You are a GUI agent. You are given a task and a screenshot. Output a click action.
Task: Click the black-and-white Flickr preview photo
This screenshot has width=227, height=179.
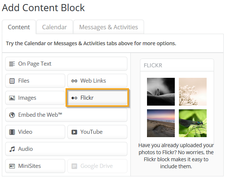pos(161,92)
